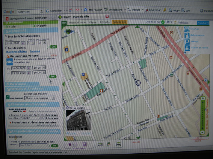Click the Google toolbar Rechercher search icon
The width and height of the screenshot is (213, 159).
click(47, 11)
